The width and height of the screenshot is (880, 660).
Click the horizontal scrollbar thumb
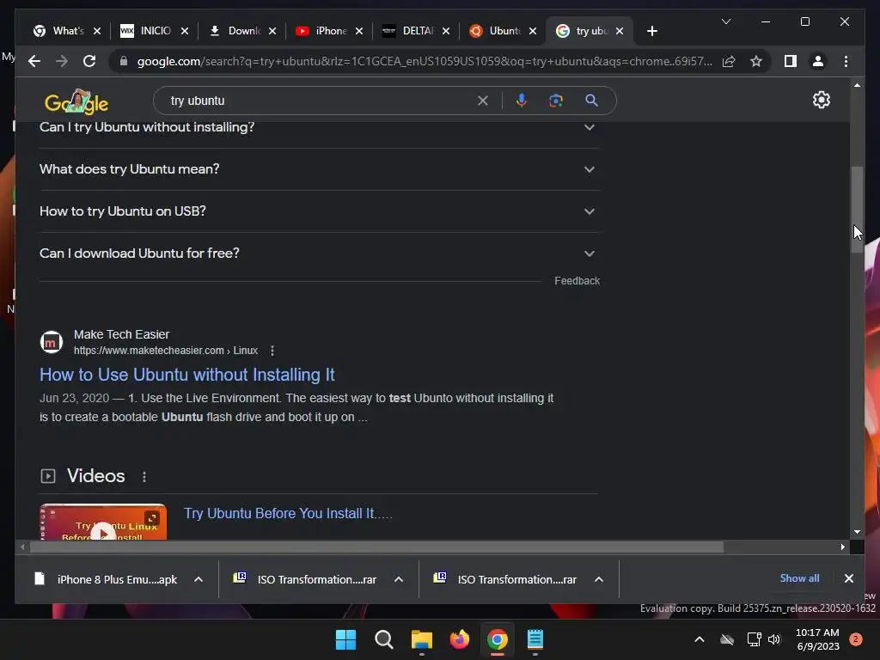coord(376,547)
